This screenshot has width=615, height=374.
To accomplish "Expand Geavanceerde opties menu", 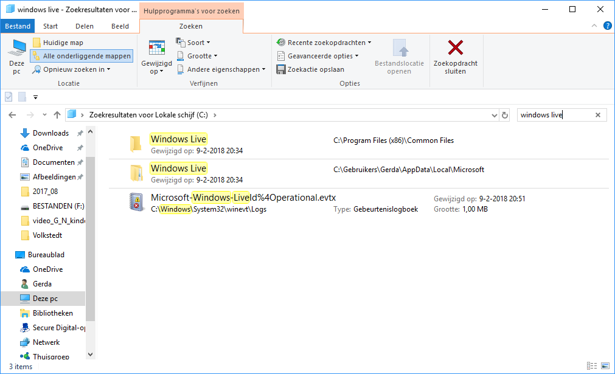I will (318, 56).
